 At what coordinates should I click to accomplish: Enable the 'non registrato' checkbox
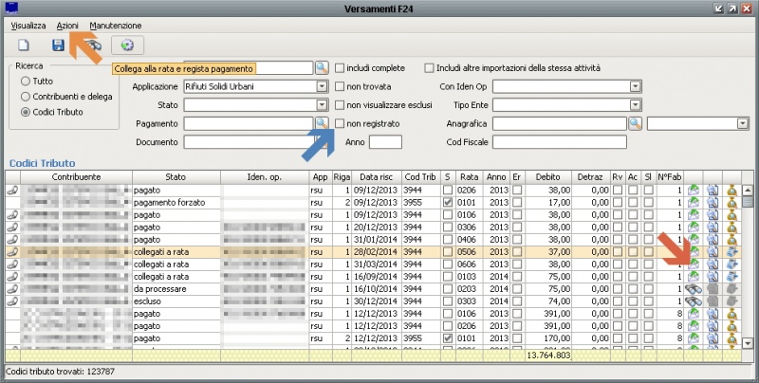tap(340, 123)
